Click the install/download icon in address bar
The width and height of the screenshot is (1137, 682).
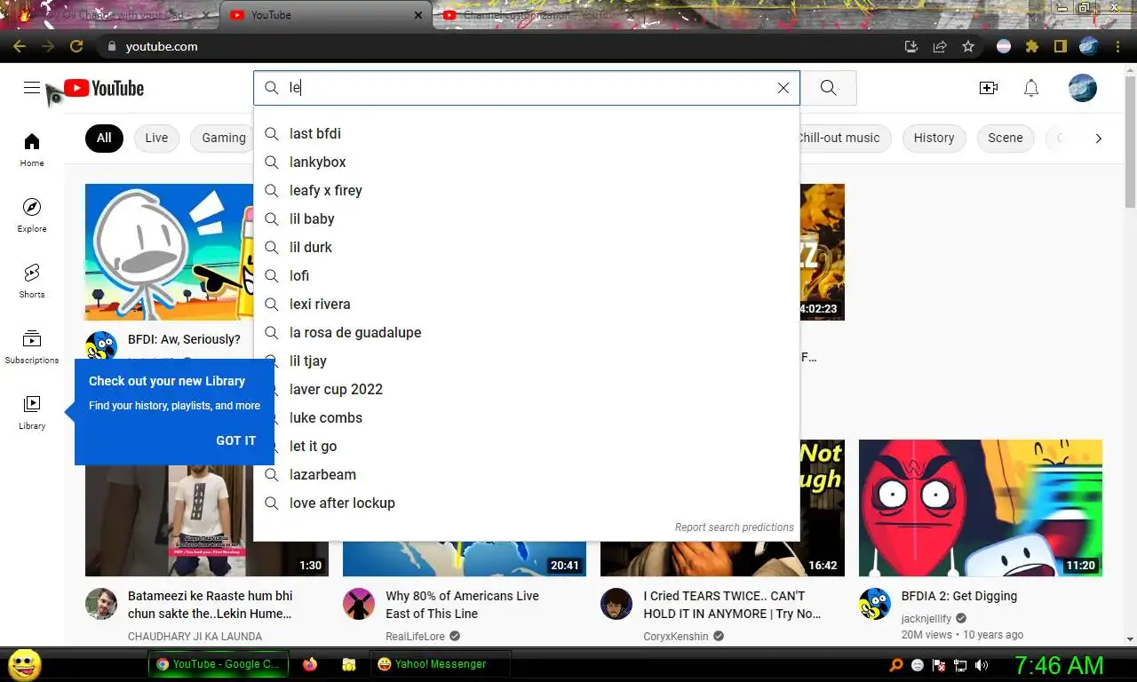tap(911, 46)
